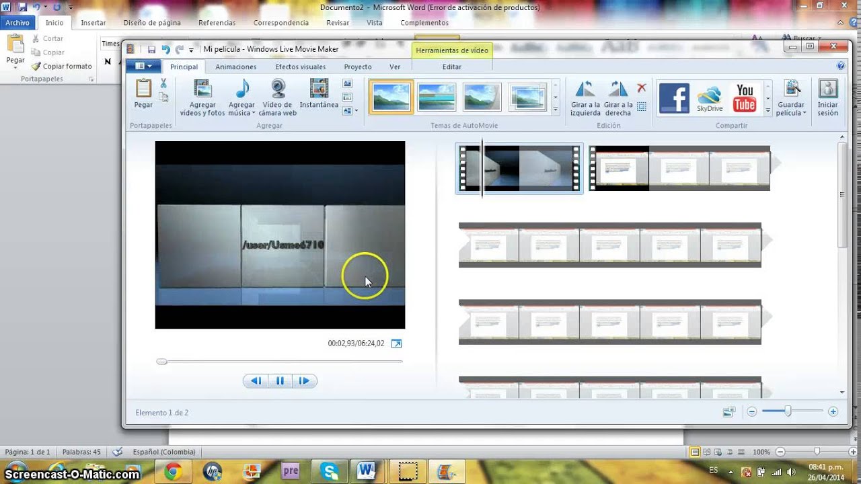This screenshot has height=484, width=861.
Task: Select the first AutoMovie theme thumbnail
Action: tap(391, 97)
